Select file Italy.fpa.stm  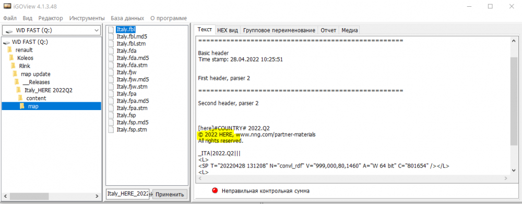132,108
